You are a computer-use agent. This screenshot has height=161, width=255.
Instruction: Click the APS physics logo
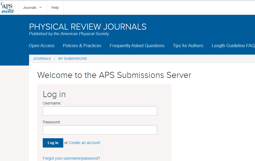tap(8, 7)
